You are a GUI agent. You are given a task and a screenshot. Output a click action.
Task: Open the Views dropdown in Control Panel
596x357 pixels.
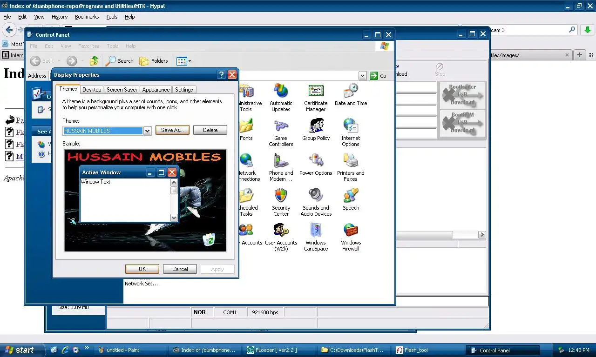click(183, 61)
